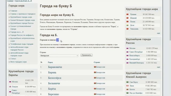The height and width of the screenshot is (96, 171).
Task: Open Санкт-Петербург in largest European cities
Action: click(16, 92)
